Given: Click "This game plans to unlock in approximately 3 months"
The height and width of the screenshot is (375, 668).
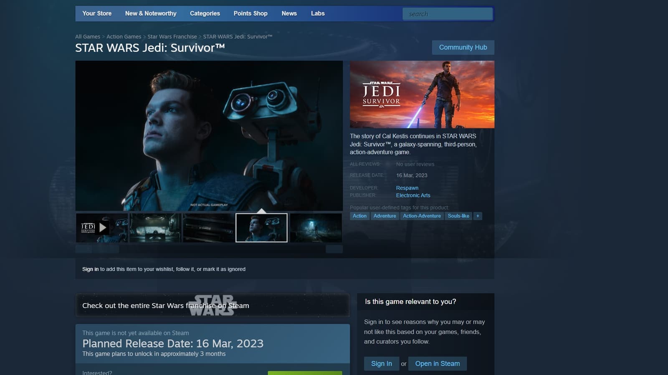Looking at the screenshot, I should (154, 354).
